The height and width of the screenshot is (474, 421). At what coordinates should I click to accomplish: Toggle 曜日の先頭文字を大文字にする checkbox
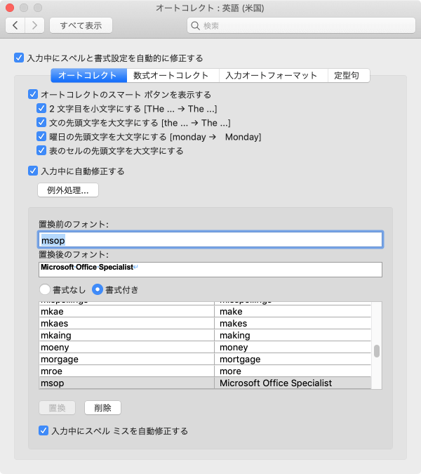[41, 137]
